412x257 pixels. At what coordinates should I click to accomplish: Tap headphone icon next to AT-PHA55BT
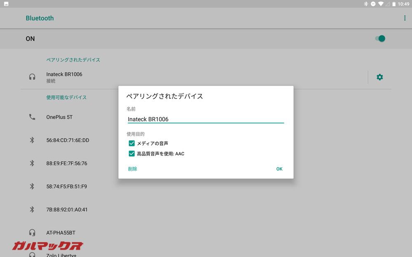pos(32,232)
